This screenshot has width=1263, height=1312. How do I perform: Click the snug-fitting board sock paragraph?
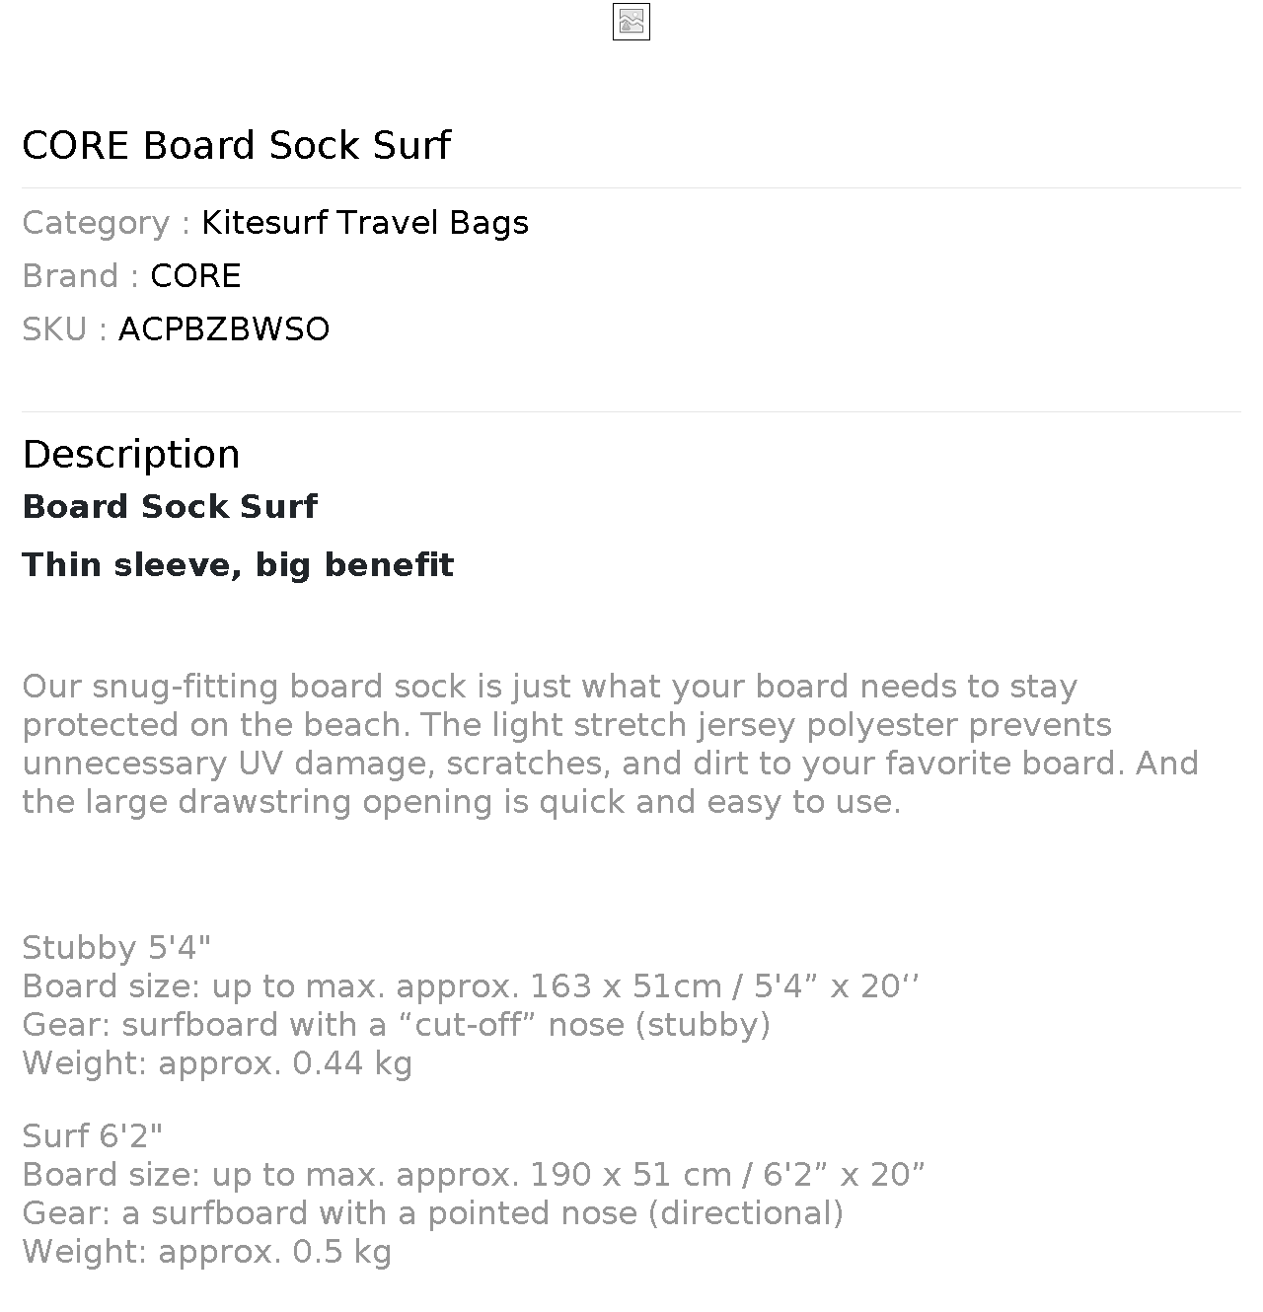pos(610,744)
